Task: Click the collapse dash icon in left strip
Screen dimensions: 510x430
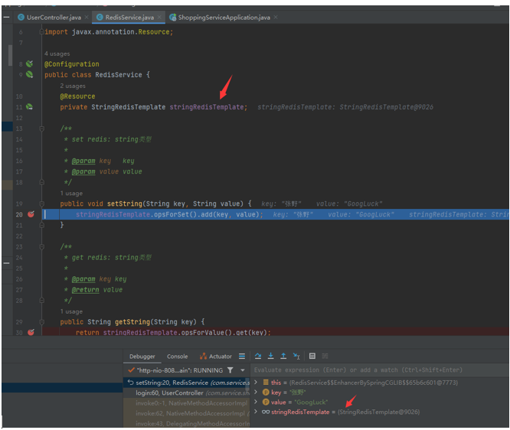Action: 6,263
